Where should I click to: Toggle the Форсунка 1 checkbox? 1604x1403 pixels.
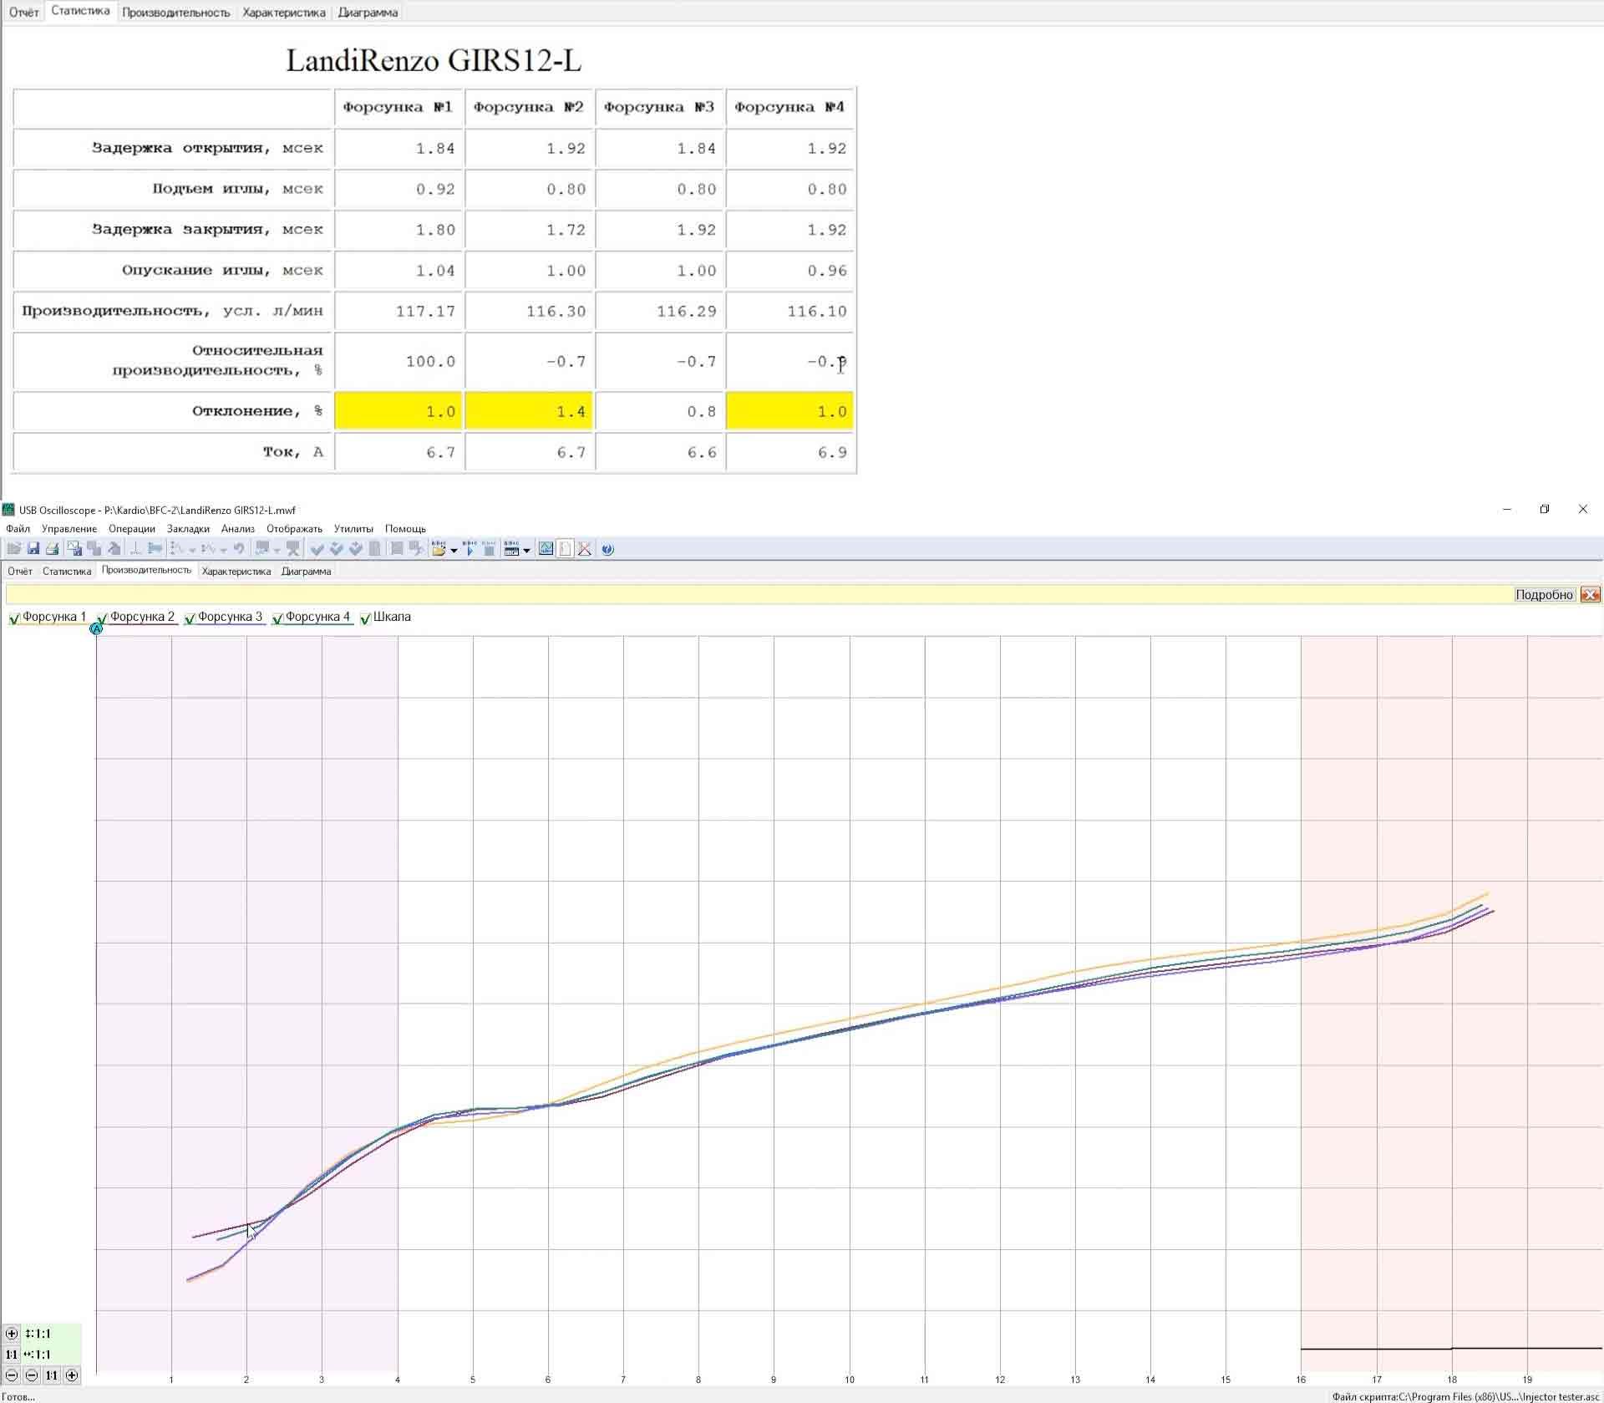coord(14,618)
